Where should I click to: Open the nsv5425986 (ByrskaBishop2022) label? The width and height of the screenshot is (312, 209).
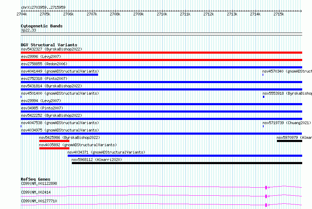pyautogui.click(x=69, y=137)
